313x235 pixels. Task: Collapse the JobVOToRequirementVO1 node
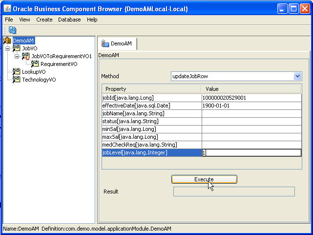click(17, 56)
